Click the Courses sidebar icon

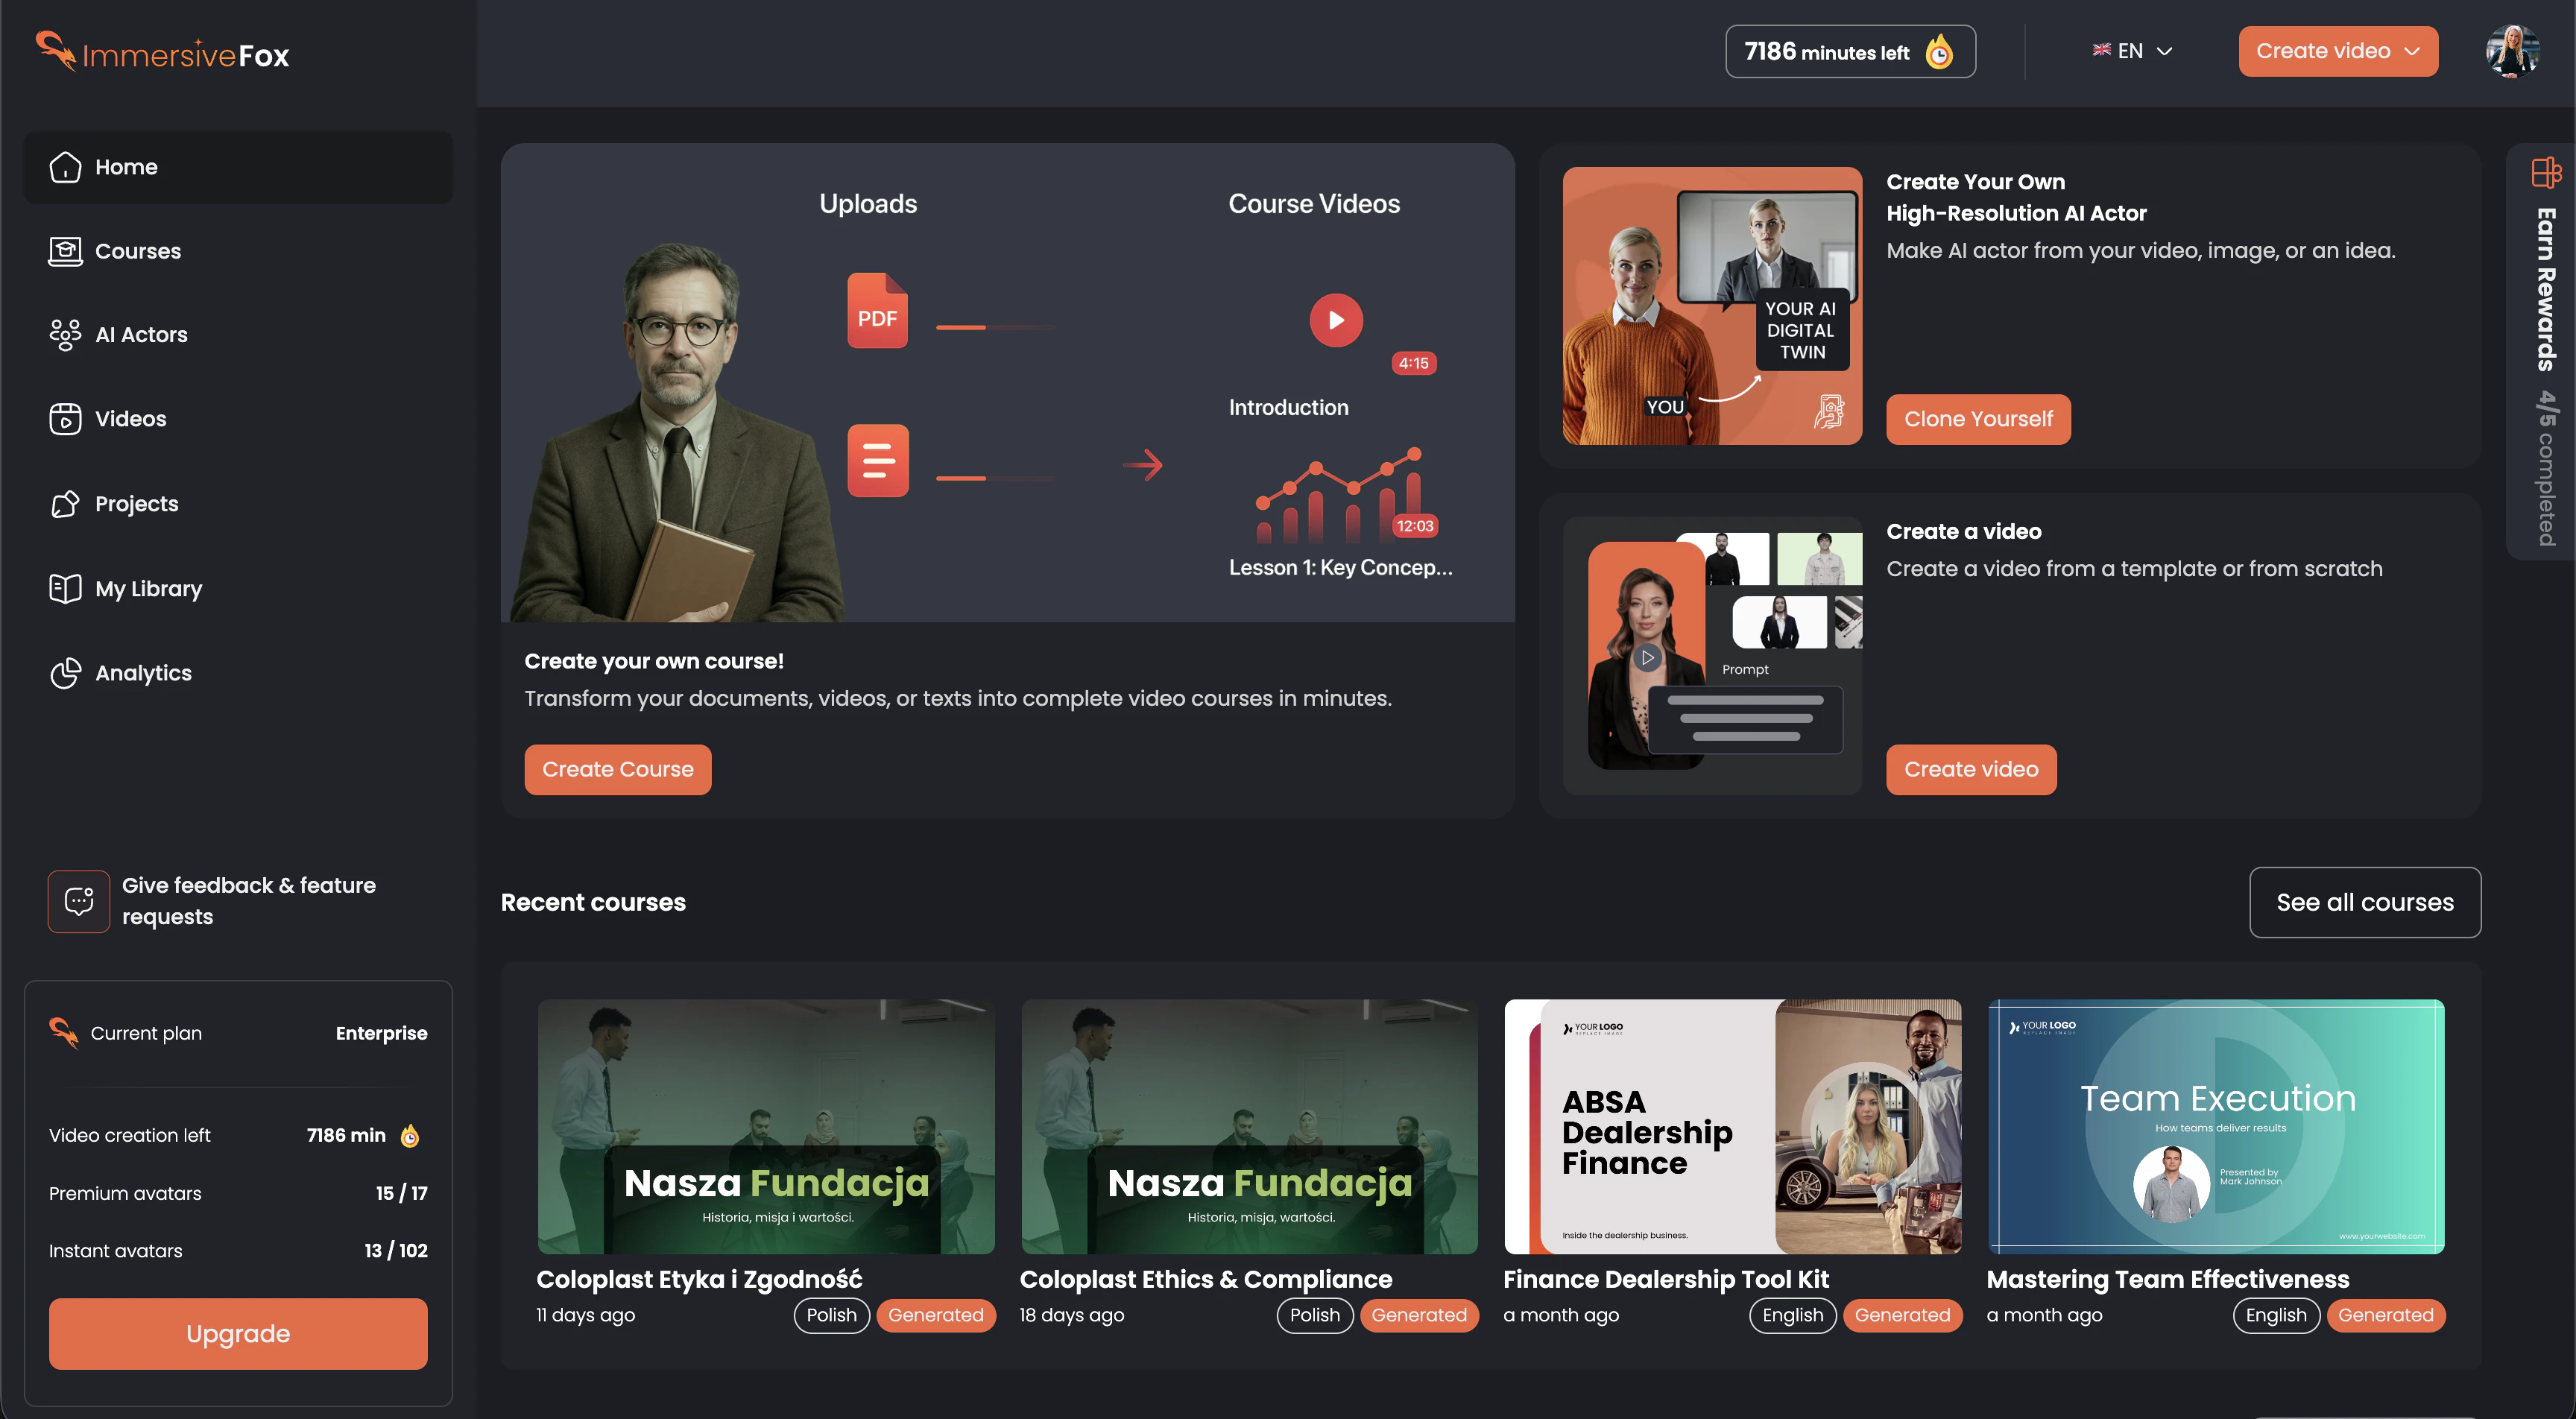65,251
